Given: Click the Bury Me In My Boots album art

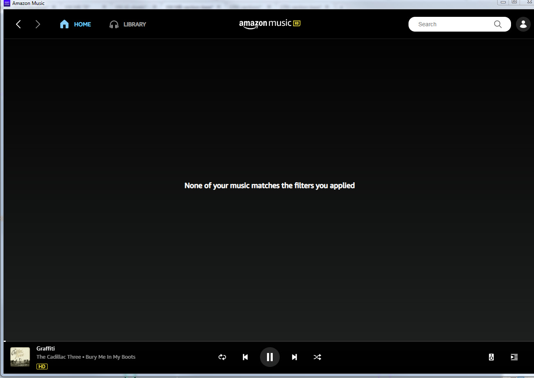Looking at the screenshot, I should tap(20, 357).
